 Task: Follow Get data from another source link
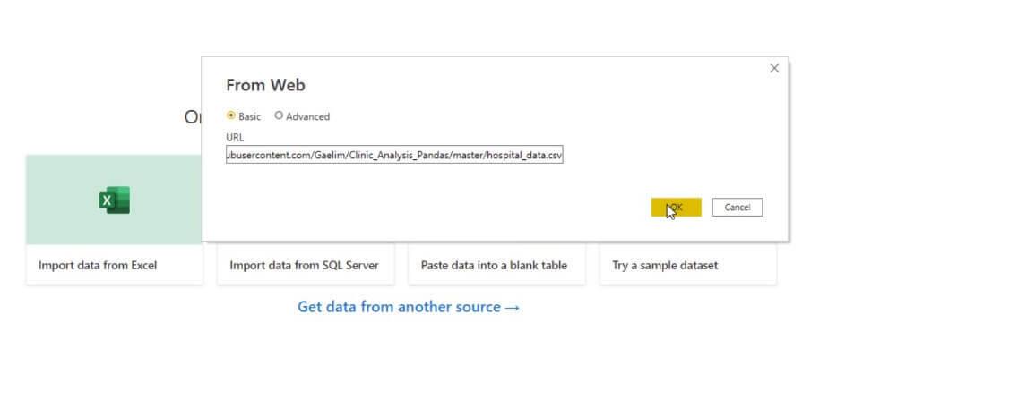(x=399, y=307)
